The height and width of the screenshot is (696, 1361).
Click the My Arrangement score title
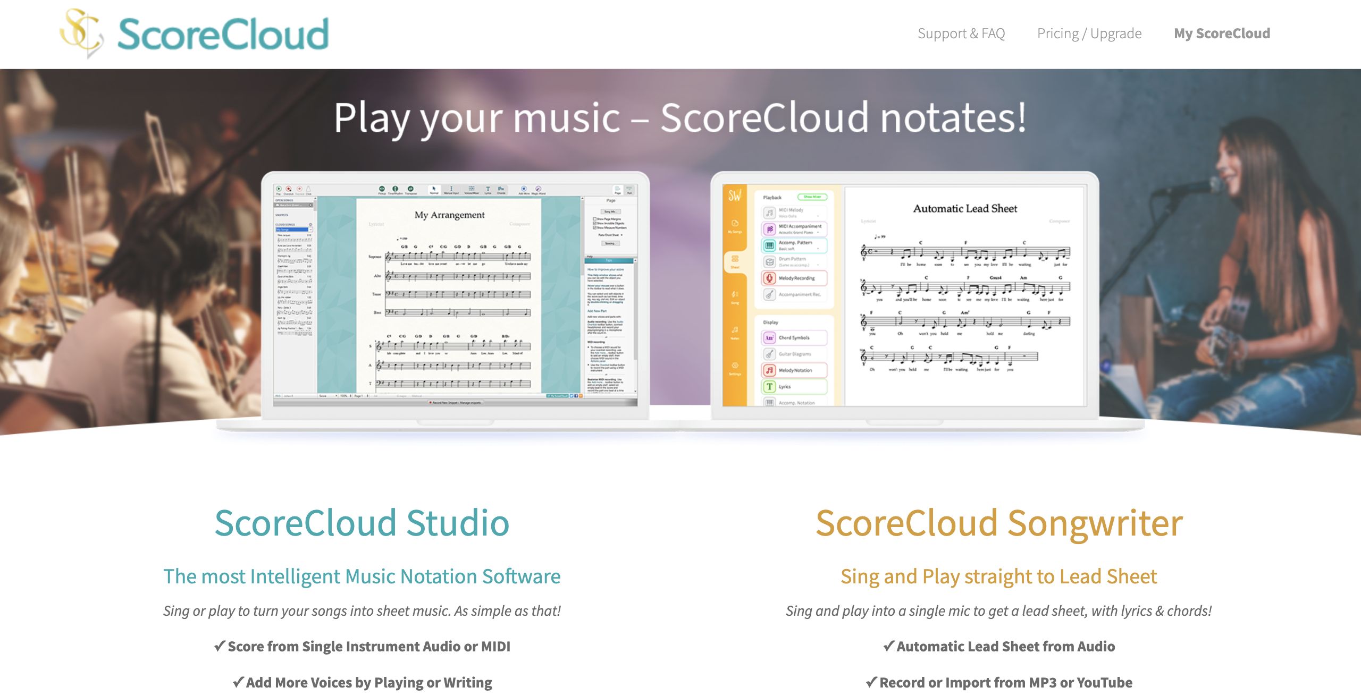coord(450,215)
